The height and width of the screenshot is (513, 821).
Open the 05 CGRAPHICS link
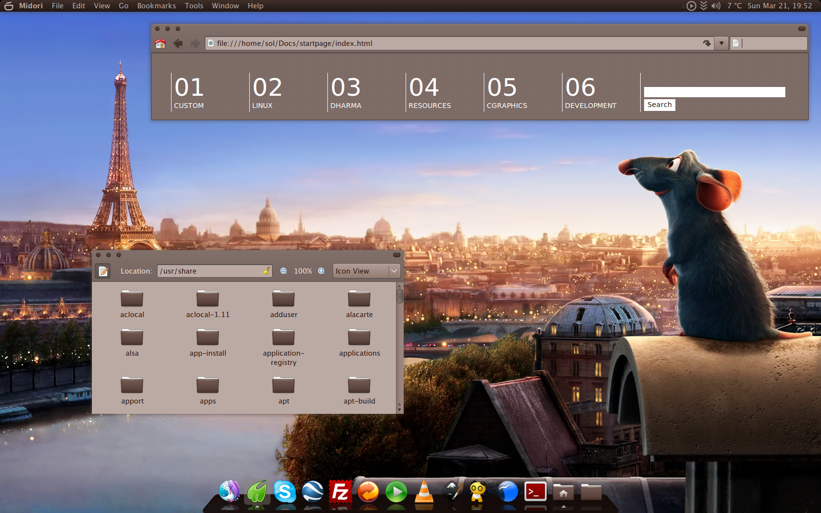coord(507,92)
